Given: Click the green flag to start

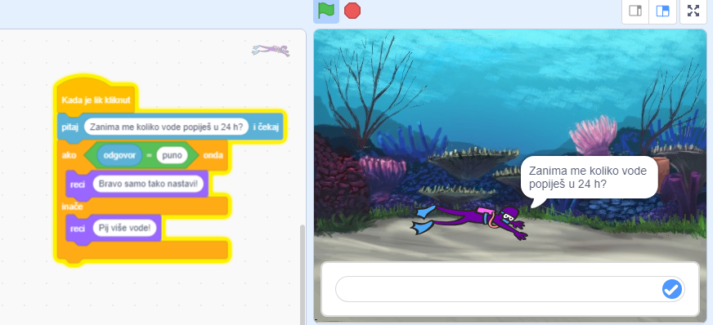Looking at the screenshot, I should (326, 11).
